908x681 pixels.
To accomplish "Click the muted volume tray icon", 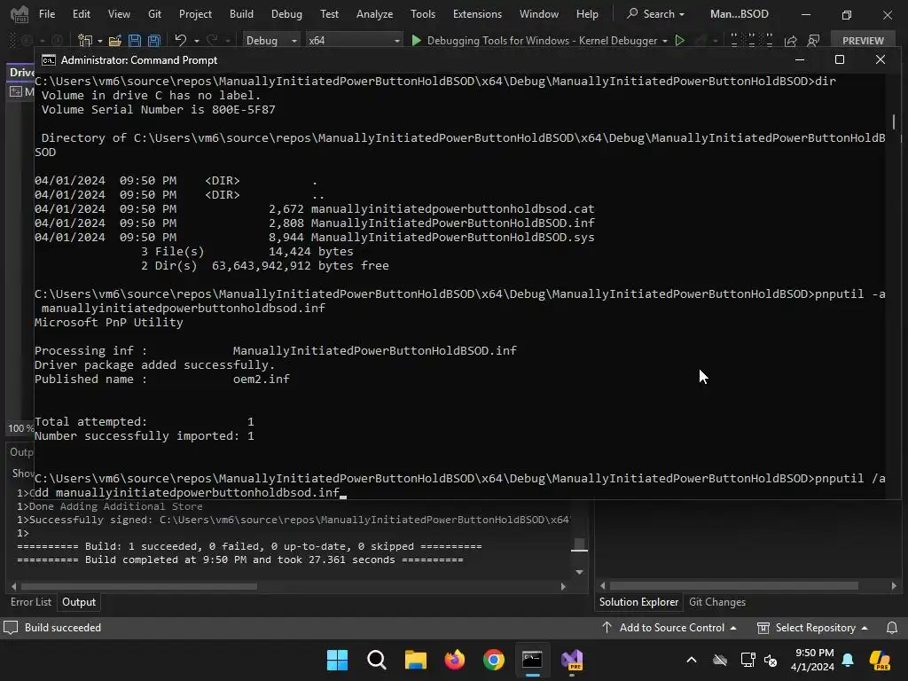I will tap(771, 660).
